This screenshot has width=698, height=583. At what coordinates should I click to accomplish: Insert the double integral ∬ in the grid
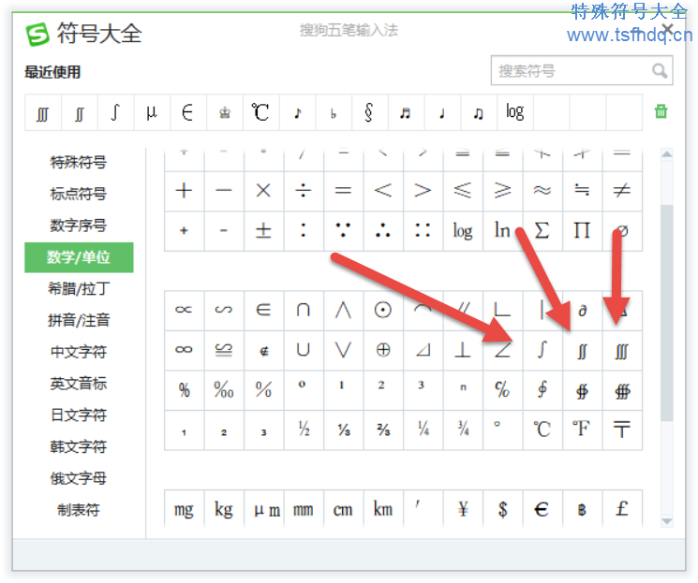pyautogui.click(x=582, y=350)
